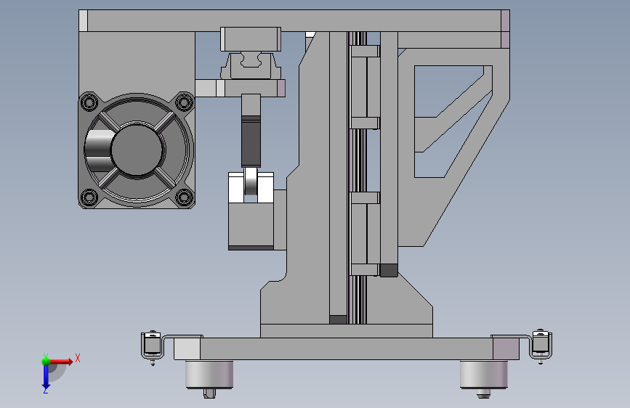Select the right latch clamp at the base
Screen dimensions: 630x408
point(541,345)
